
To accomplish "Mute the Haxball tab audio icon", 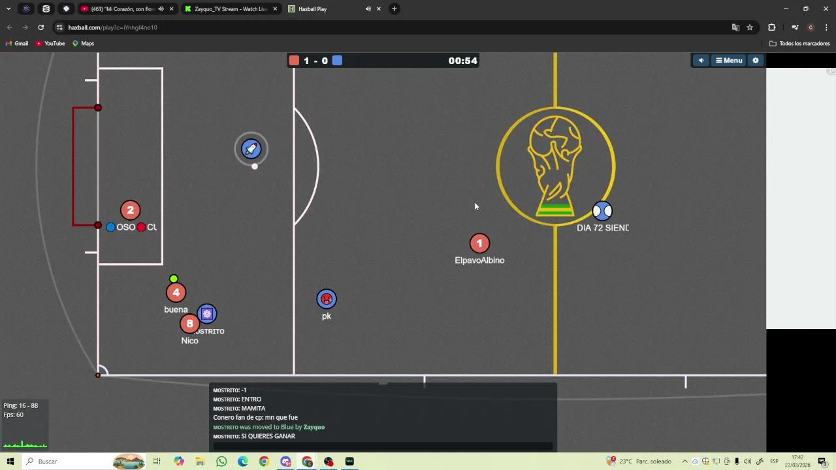I will click(368, 8).
